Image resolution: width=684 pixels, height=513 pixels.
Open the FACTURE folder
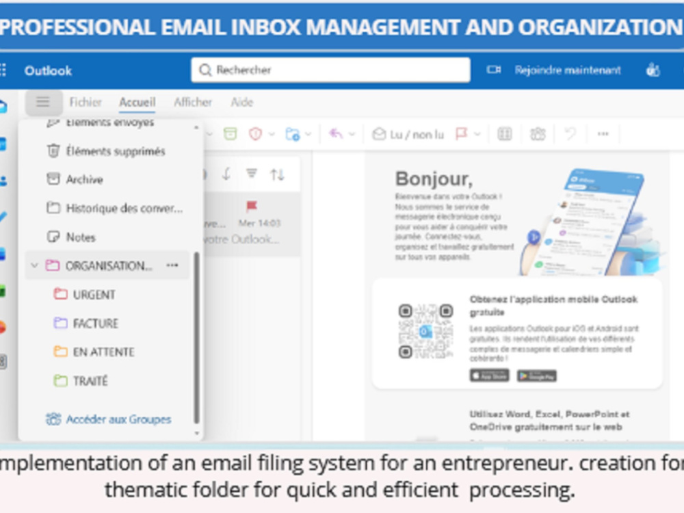click(109, 324)
